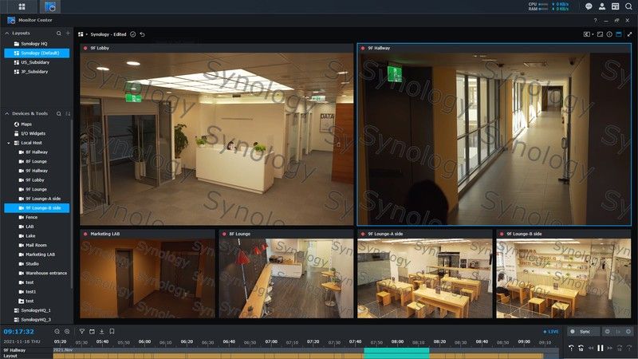Image resolution: width=638 pixels, height=359 pixels.
Task: Click the 9F Lobby camera feed
Action: point(216,139)
